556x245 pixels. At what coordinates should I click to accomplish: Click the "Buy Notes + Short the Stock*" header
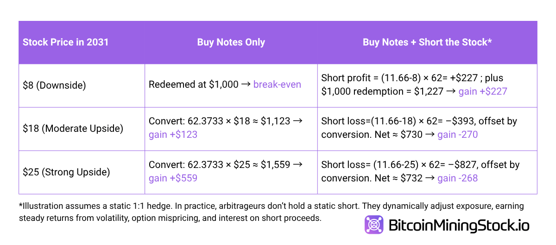427,42
